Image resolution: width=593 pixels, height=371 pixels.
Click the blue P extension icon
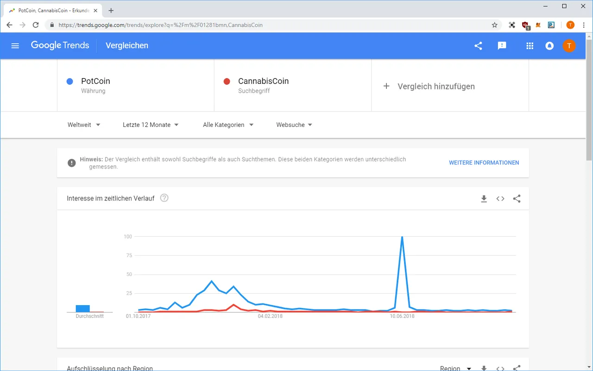tap(551, 25)
